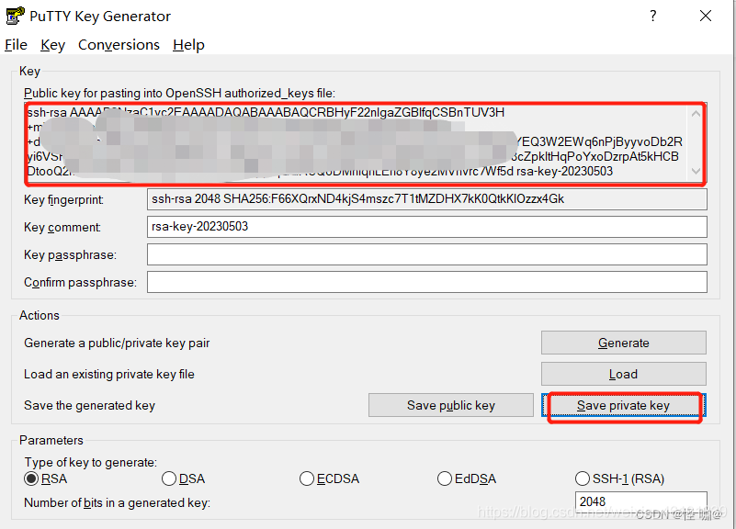This screenshot has width=736, height=529.
Task: Click the Load button
Action: click(623, 374)
